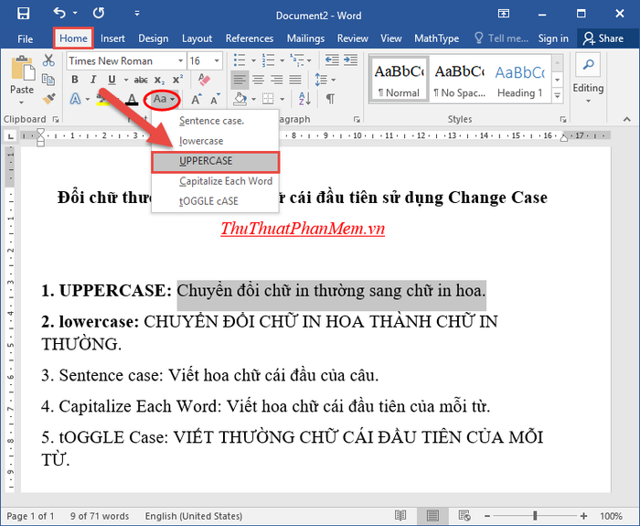
Task: Click the Cut scissors icon
Action: (x=48, y=60)
